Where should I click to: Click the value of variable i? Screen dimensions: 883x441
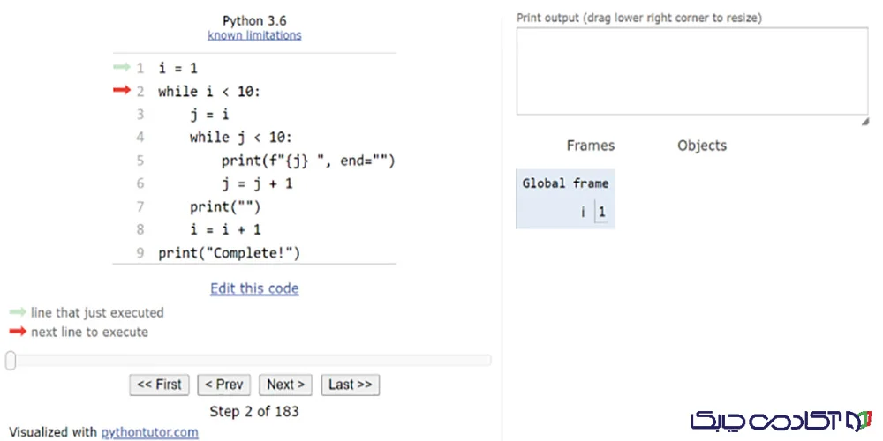pos(602,212)
